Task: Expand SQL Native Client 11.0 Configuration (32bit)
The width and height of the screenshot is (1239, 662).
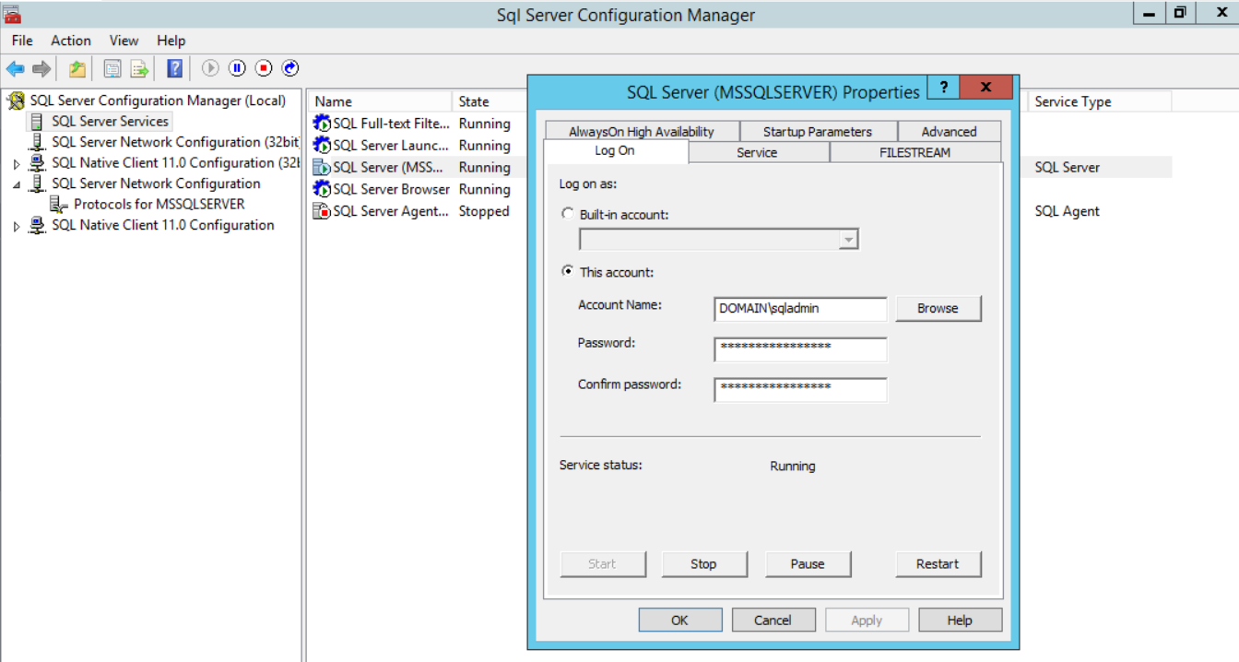Action: (16, 164)
